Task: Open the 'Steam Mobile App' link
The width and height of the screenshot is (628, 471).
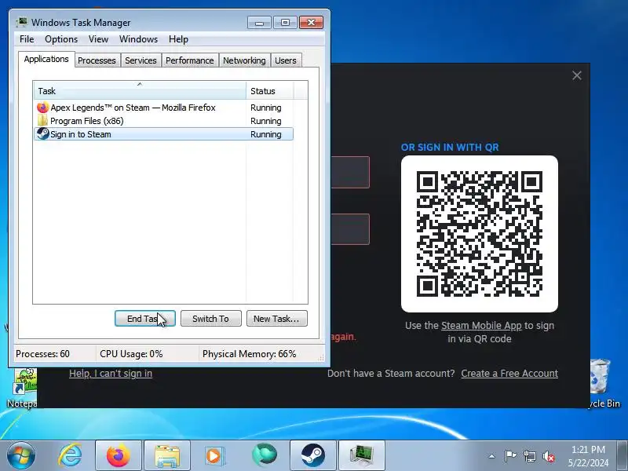Action: [x=481, y=326]
